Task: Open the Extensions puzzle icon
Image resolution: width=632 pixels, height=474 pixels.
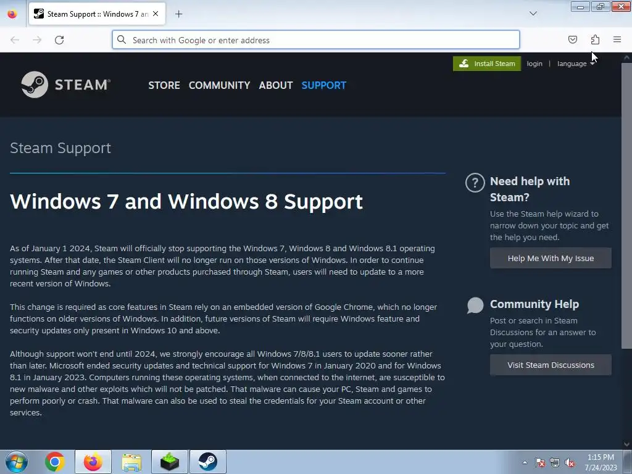Action: [595, 39]
